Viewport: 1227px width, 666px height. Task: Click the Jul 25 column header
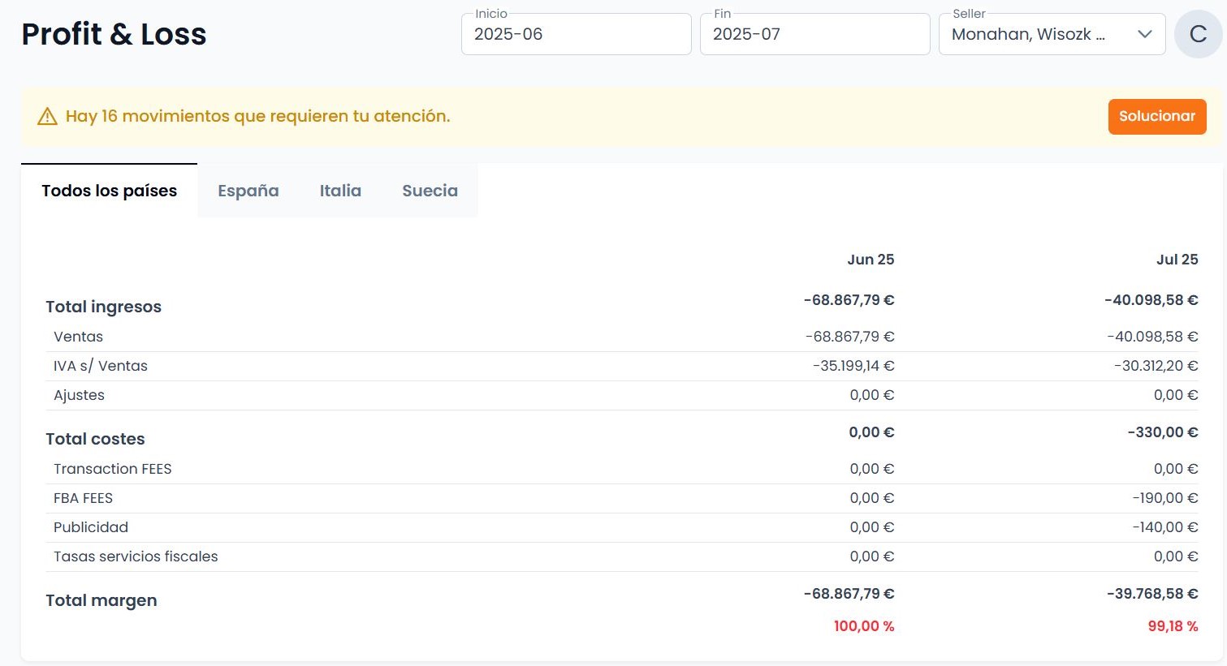pyautogui.click(x=1177, y=260)
